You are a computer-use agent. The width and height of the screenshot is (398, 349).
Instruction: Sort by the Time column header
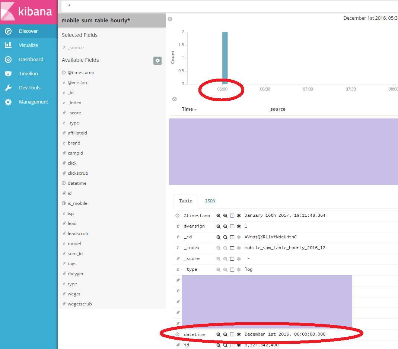(189, 109)
